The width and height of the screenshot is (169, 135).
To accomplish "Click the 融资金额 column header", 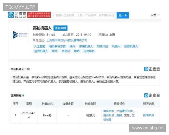I will point(90,104).
